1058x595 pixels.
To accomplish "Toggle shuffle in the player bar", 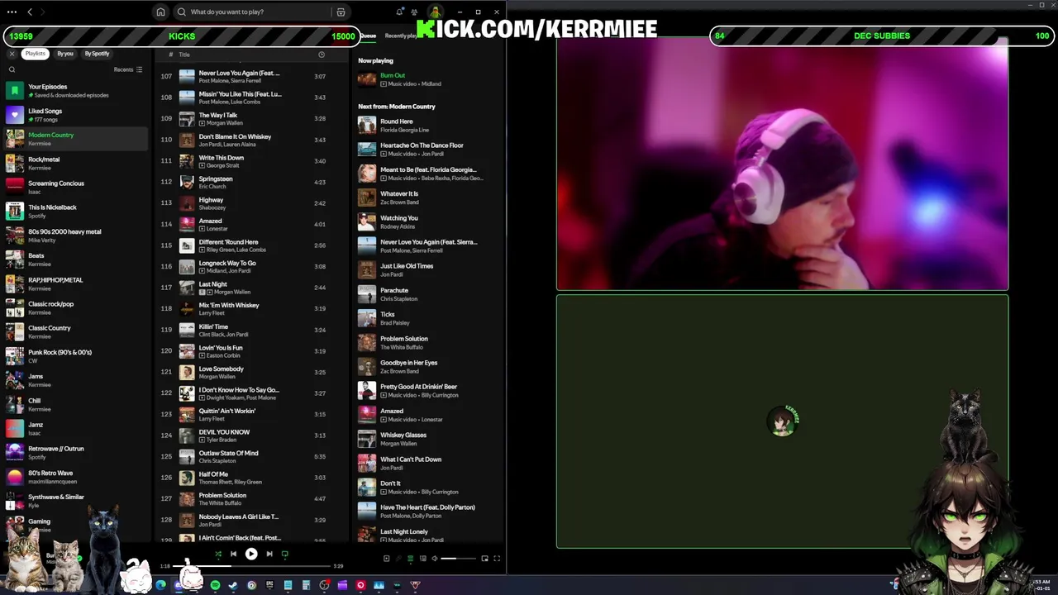I will click(218, 554).
